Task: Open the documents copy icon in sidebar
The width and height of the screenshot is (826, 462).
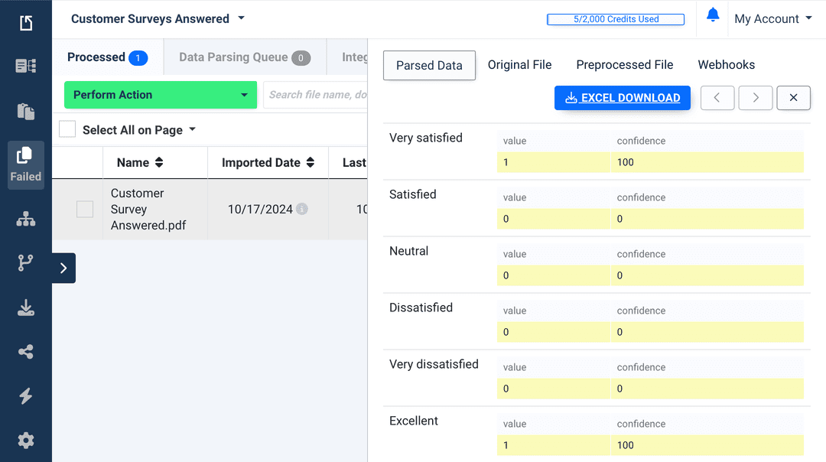Action: coord(25,112)
